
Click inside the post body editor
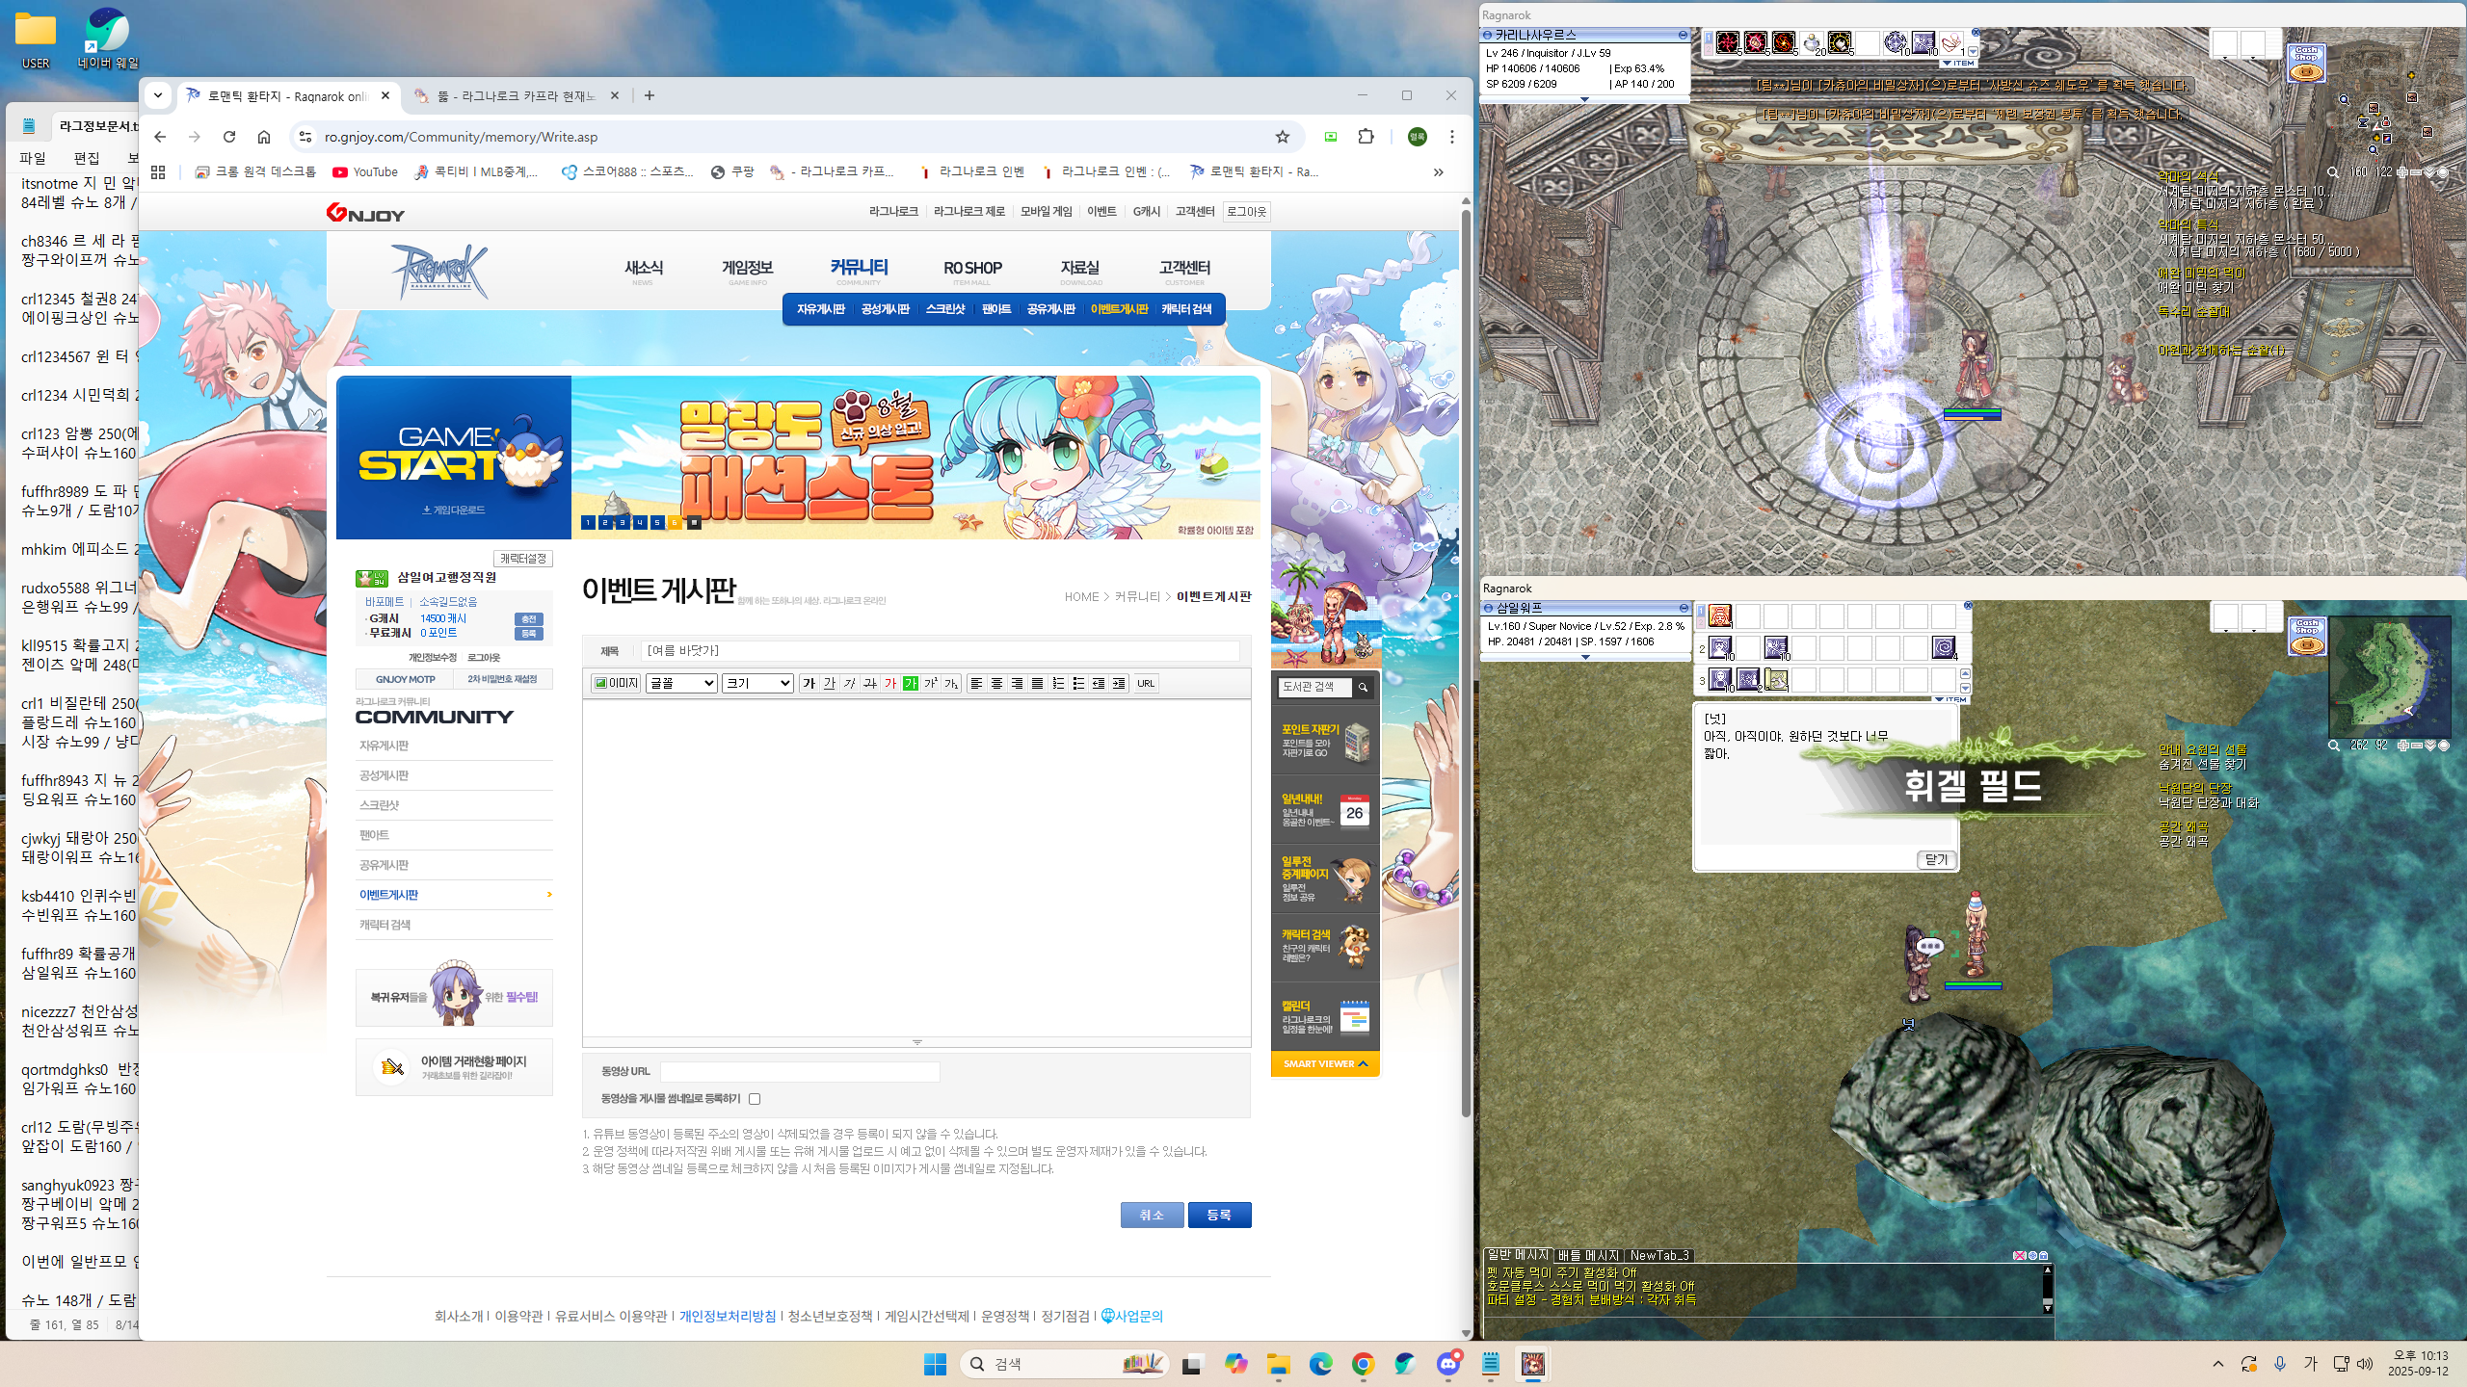point(916,867)
